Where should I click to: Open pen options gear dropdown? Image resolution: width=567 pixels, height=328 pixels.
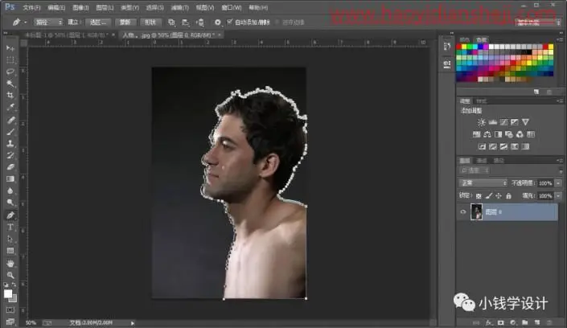[x=217, y=23]
